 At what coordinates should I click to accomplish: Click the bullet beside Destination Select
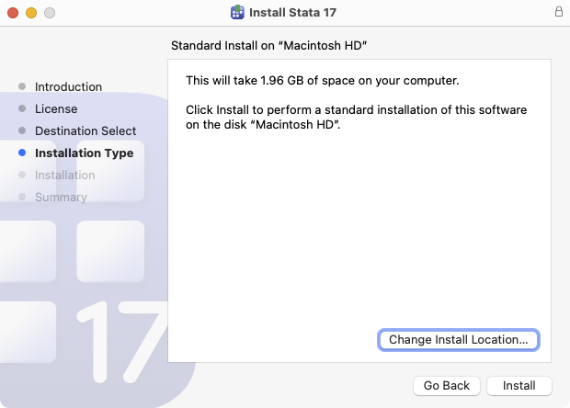tap(22, 131)
